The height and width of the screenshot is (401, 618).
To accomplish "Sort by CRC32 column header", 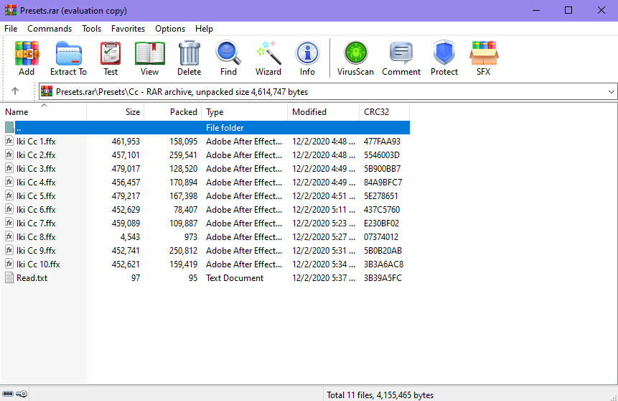I will [x=384, y=111].
